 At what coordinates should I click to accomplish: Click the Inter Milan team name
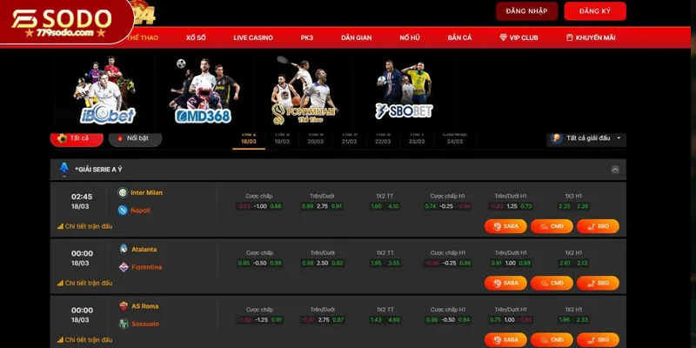coord(146,192)
